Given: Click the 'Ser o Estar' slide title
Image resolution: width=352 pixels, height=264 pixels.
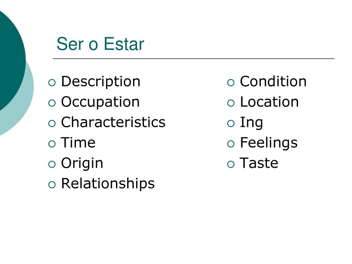Looking at the screenshot, I should tap(100, 44).
